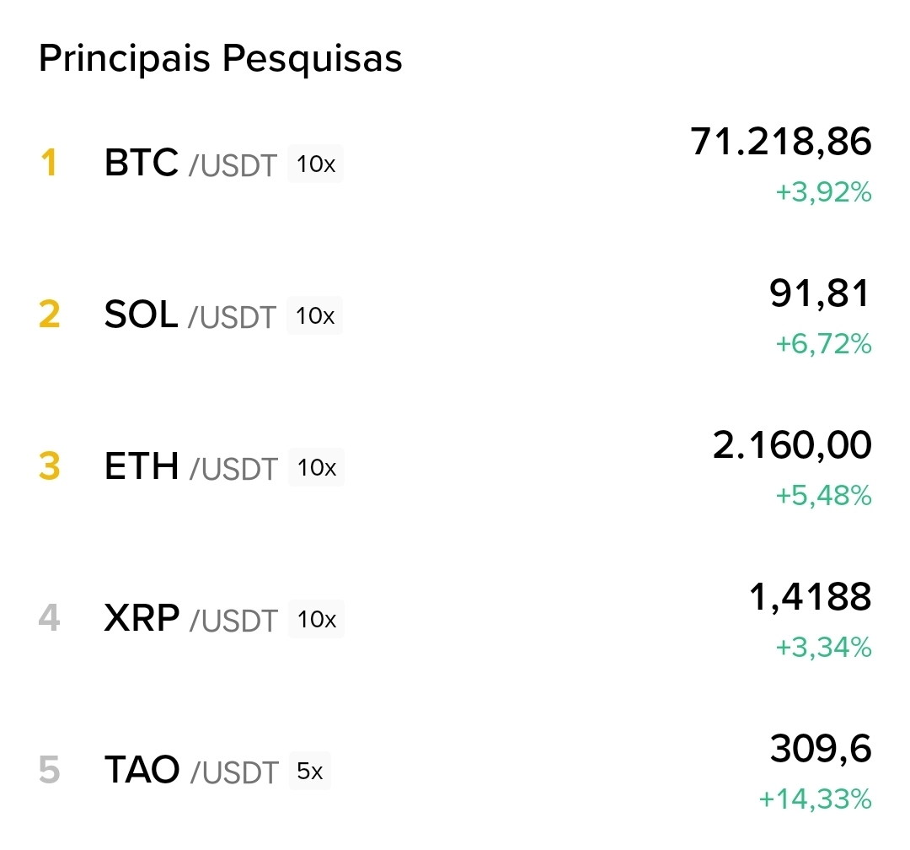The height and width of the screenshot is (850, 910).
Task: Tap the BTC price 71.218,86
Action: click(780, 142)
